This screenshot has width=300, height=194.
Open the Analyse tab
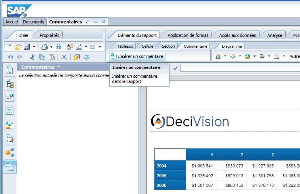point(275,35)
